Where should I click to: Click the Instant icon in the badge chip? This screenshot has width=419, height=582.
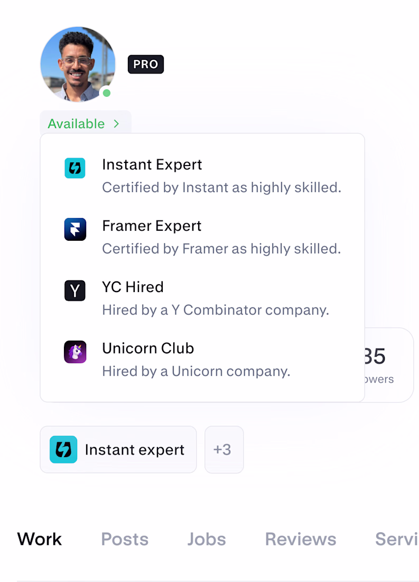pyautogui.click(x=63, y=450)
